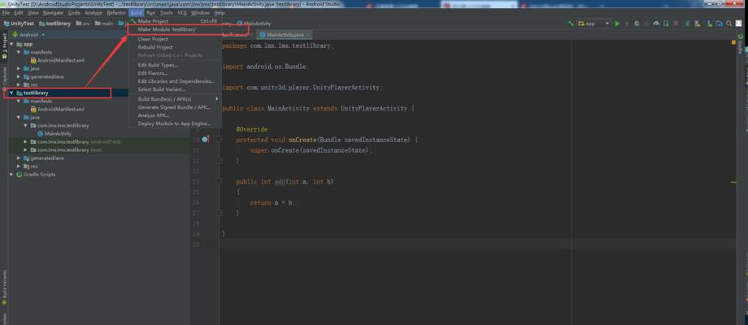
Task: Choose Select Build Variant menu entry
Action: [175, 89]
